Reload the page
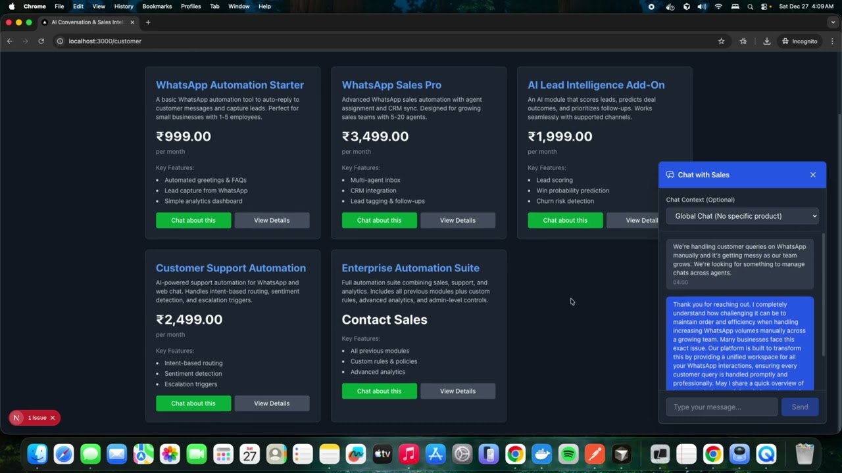 (x=41, y=41)
